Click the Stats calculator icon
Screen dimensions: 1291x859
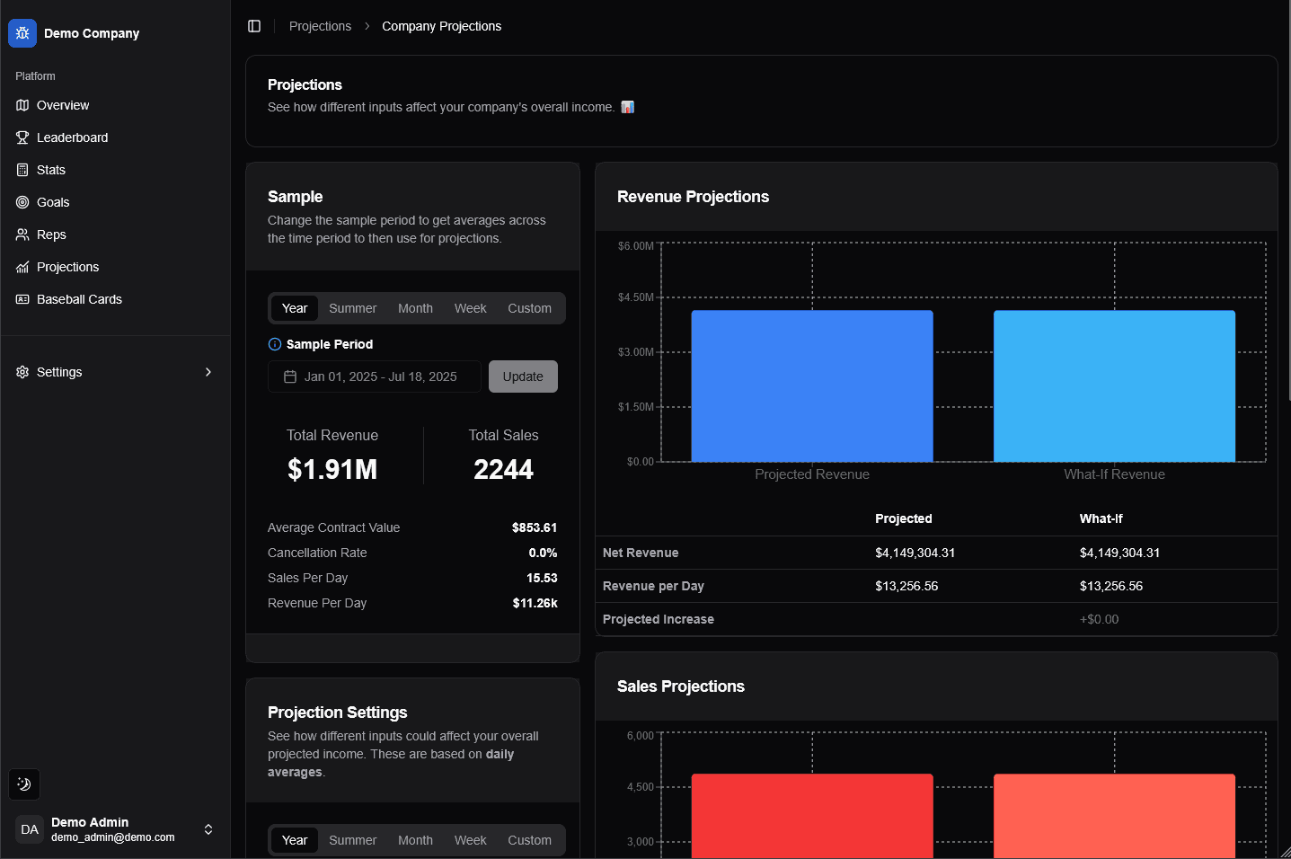22,170
